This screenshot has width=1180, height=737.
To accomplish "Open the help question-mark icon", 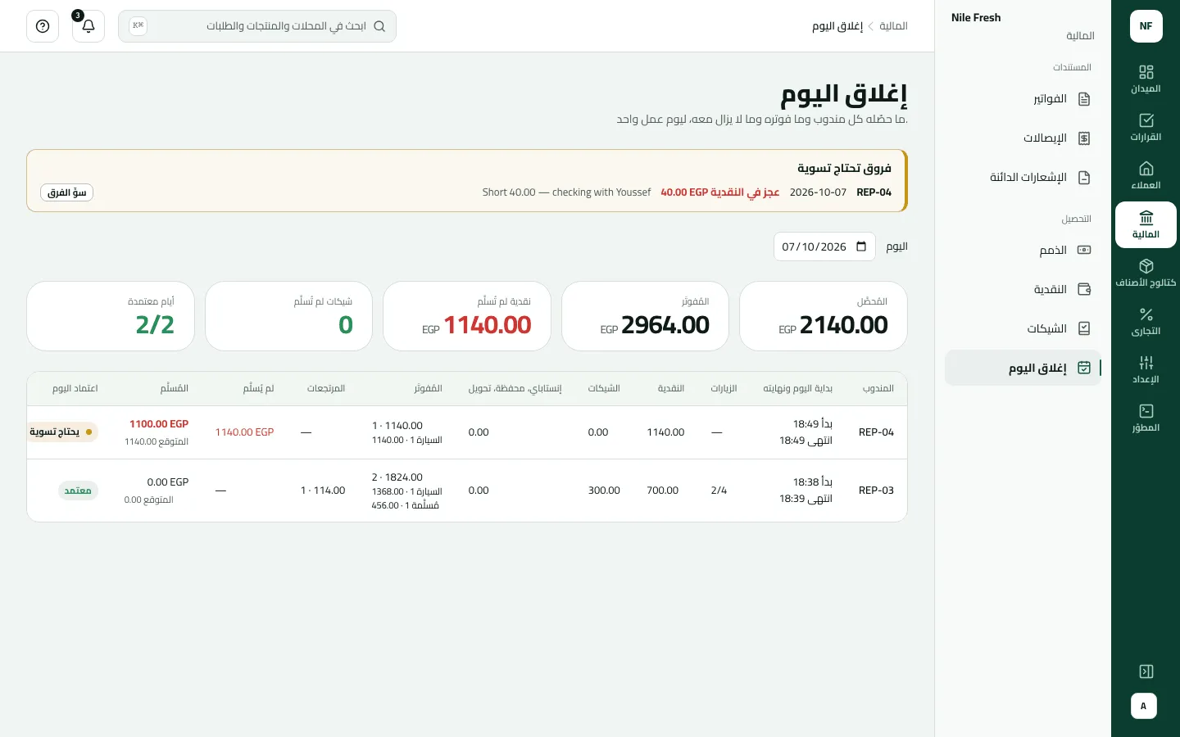I will click(43, 26).
